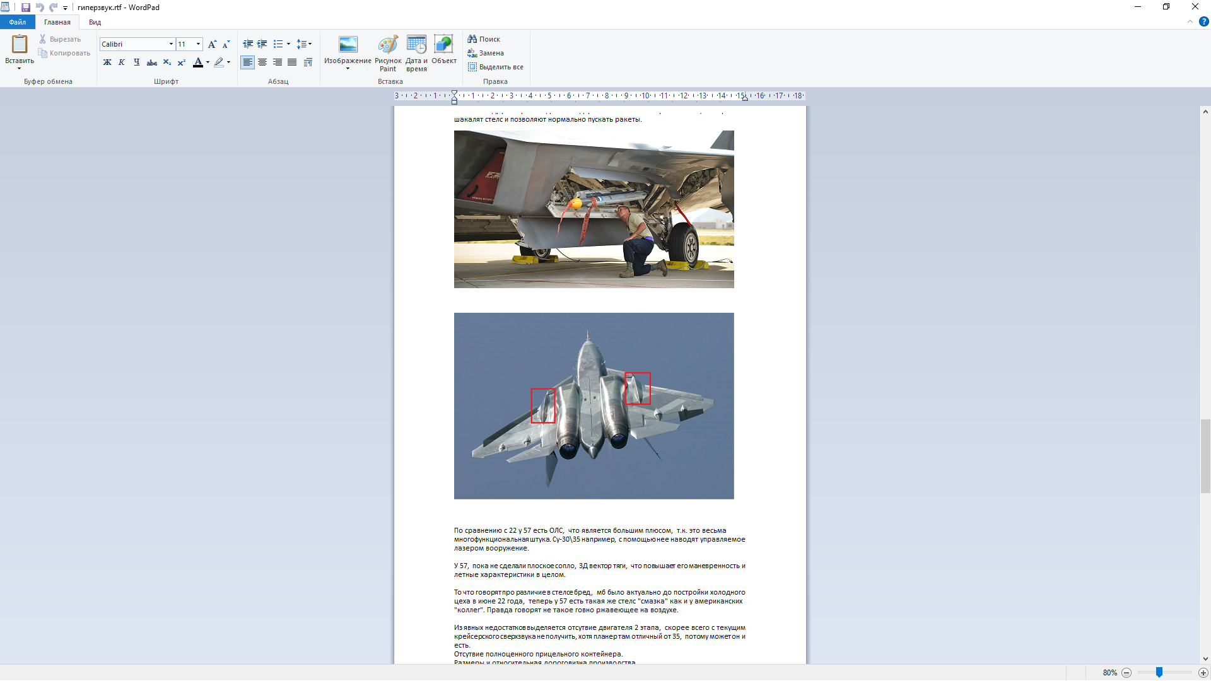Switch to the Вид ribbon tab
Viewport: 1211px width, 681px height.
click(95, 22)
